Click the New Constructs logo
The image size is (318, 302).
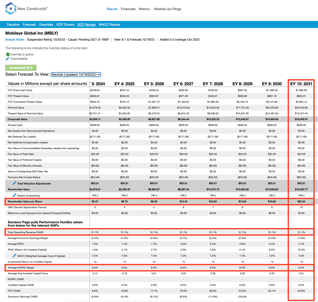26,9
